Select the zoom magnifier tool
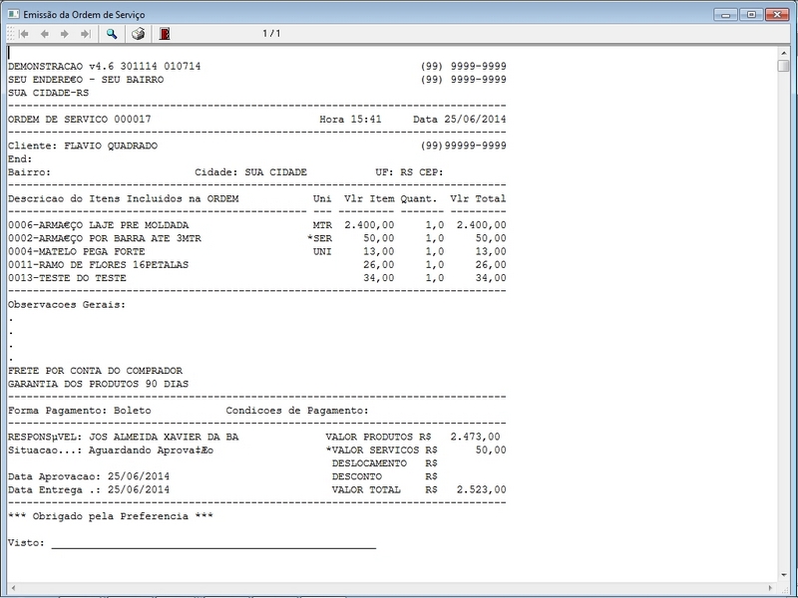 point(111,33)
